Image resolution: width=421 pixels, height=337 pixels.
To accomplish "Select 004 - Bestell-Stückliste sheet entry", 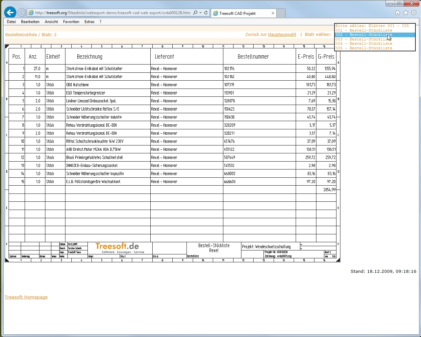I will tap(364, 43).
